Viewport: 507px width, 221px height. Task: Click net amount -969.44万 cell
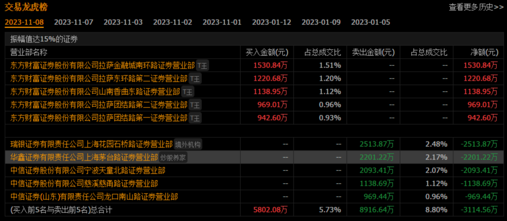pos(481,196)
